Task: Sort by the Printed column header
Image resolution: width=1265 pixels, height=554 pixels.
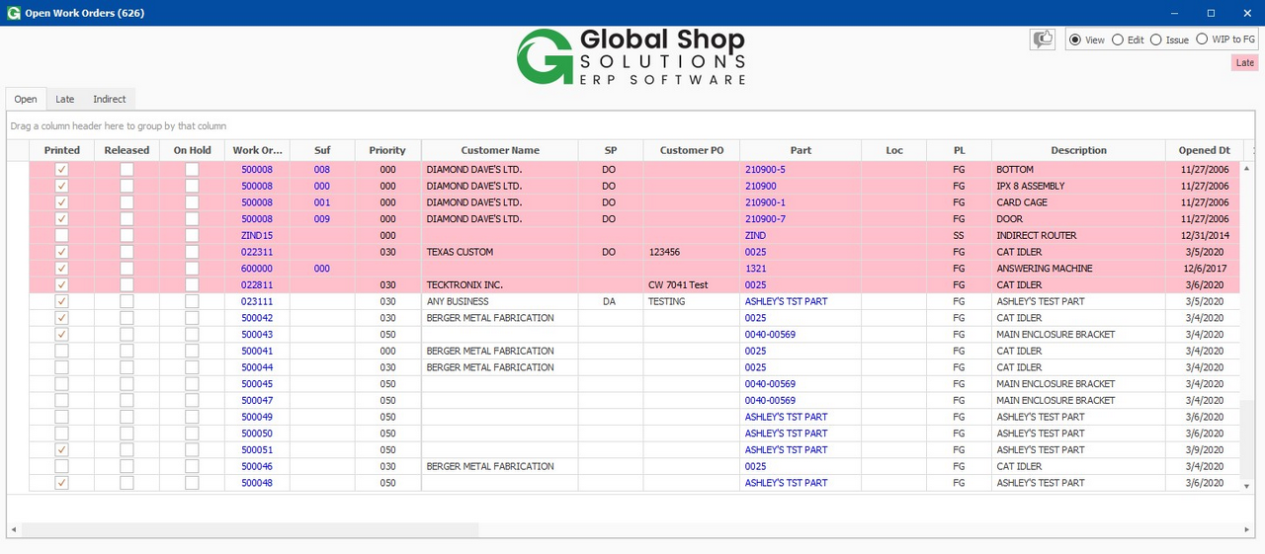Action: [x=61, y=150]
